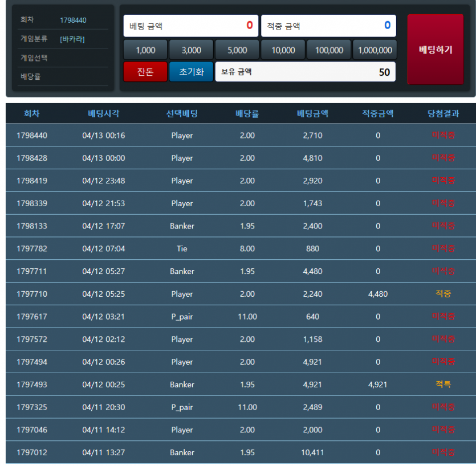476x466 pixels.
Task: Select round cell 1797572
Action: 32,339
